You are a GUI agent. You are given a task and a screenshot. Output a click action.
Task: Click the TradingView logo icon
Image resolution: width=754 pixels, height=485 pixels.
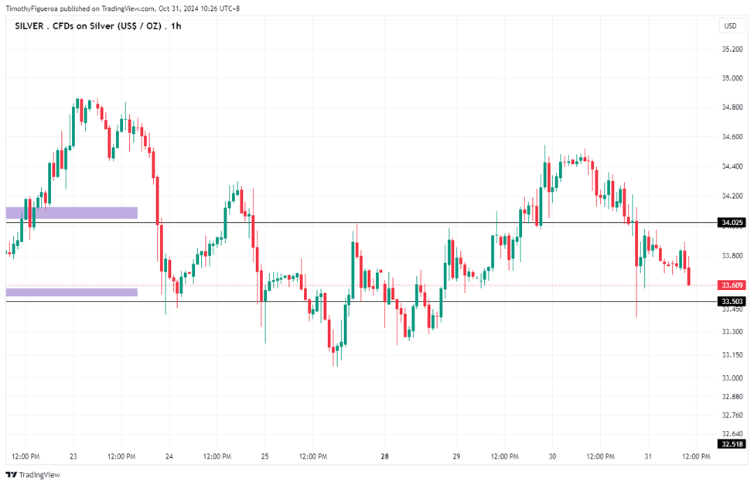coord(12,475)
